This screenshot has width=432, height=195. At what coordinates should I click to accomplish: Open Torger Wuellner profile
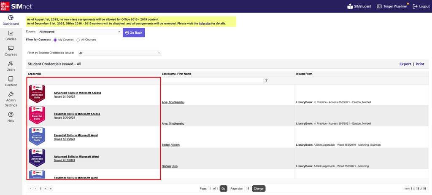[393, 6]
